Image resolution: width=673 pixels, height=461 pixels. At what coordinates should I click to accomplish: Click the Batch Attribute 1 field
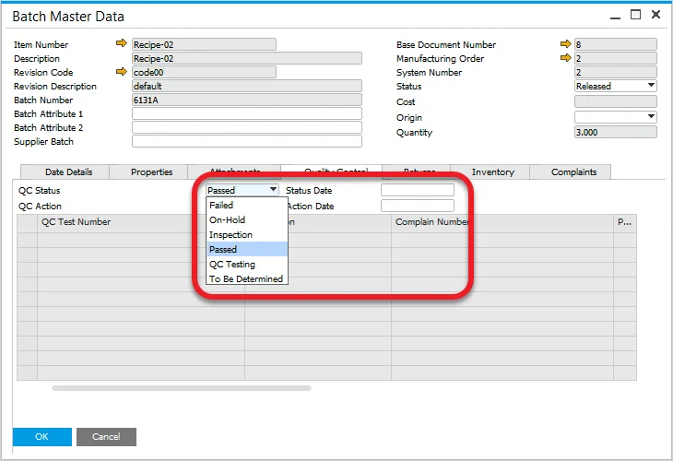246,113
